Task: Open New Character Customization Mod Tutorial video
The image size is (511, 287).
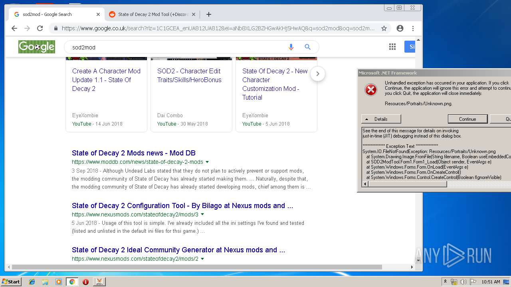Action: (x=275, y=84)
